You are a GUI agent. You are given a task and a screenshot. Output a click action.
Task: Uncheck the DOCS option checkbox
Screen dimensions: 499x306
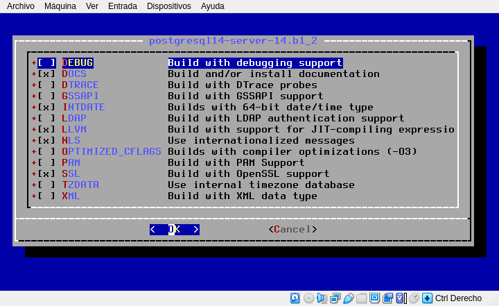pyautogui.click(x=46, y=74)
